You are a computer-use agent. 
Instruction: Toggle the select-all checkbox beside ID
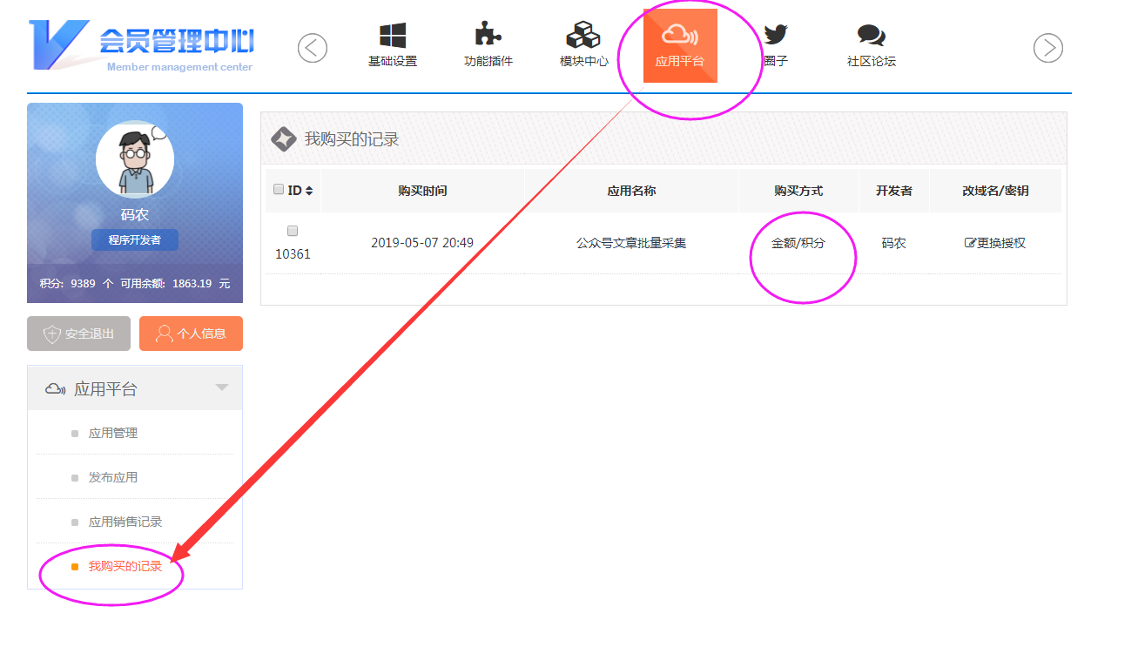tap(279, 190)
